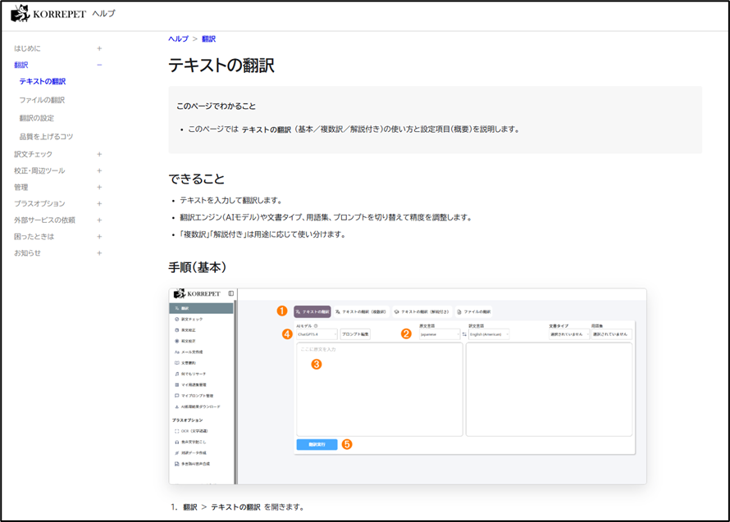The width and height of the screenshot is (730, 522).
Task: Collapse the 翻訳 sidebar section
Action: [x=99, y=65]
